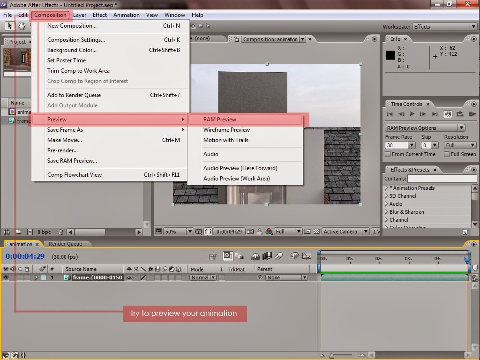The height and width of the screenshot is (360, 480).
Task: Click the current time display 0:00:04:29
Action: click(x=24, y=256)
